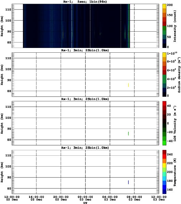The width and height of the screenshot is (181, 204).
Task: Select the Intensity colorbar at top right
Action: (164, 26)
